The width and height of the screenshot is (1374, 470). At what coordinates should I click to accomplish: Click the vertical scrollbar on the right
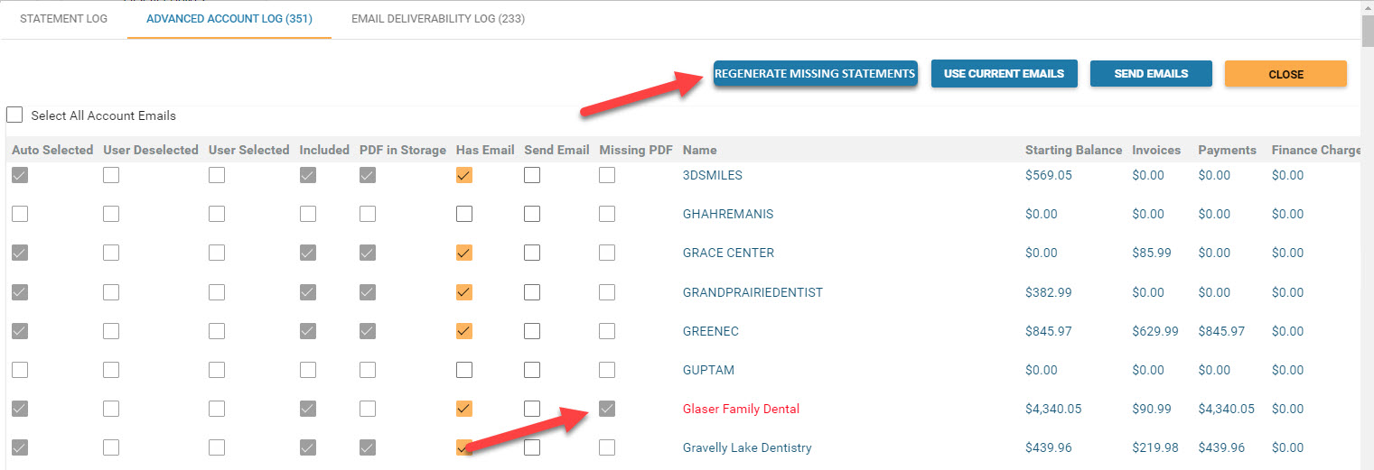[1368, 235]
